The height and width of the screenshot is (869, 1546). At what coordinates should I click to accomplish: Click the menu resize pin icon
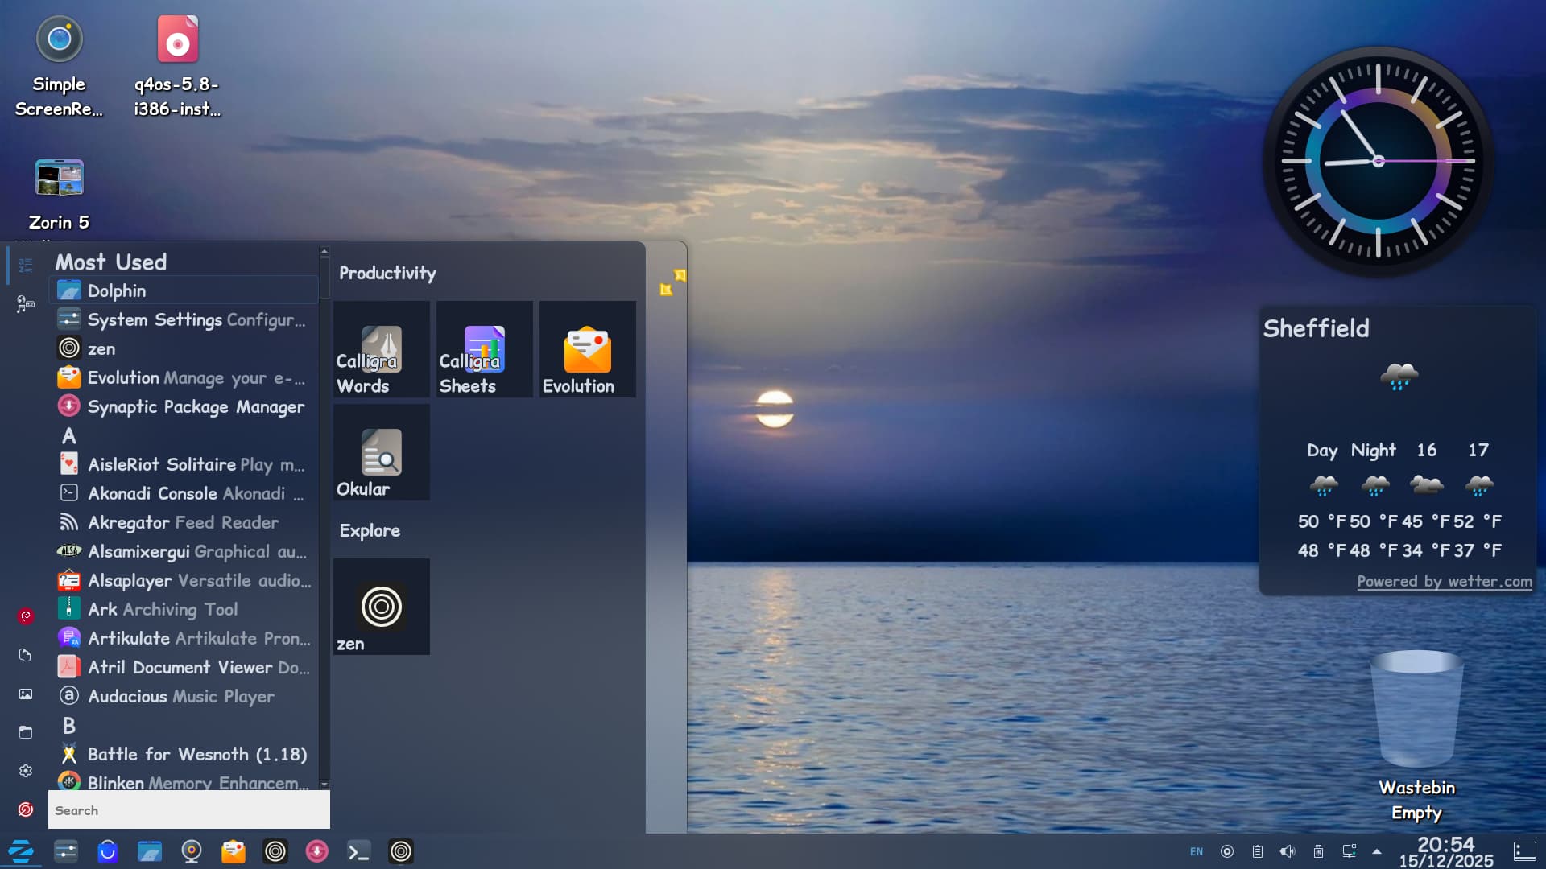[672, 282]
